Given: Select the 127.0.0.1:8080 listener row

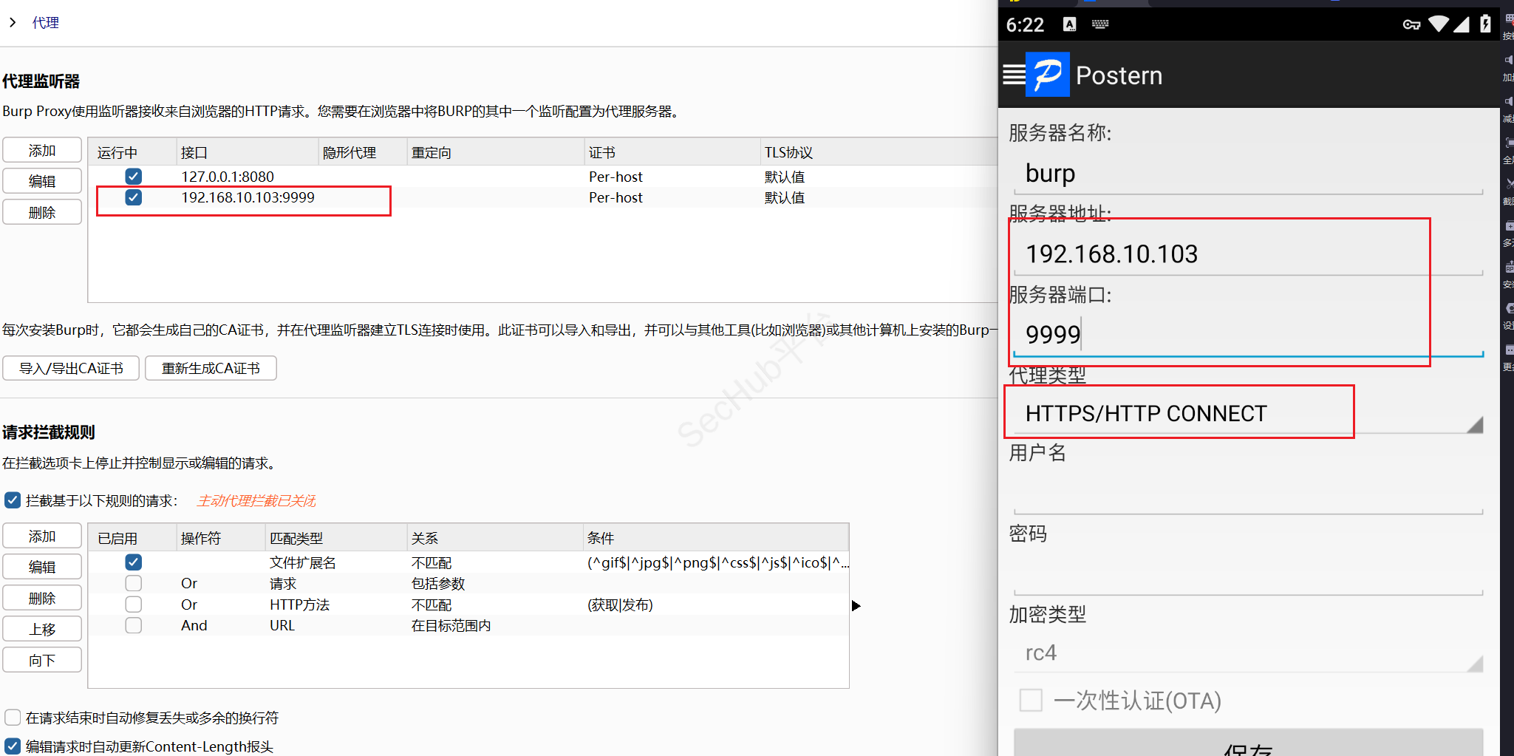Looking at the screenshot, I should point(543,177).
